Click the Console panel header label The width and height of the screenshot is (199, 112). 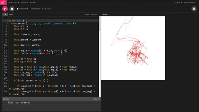tap(6, 99)
